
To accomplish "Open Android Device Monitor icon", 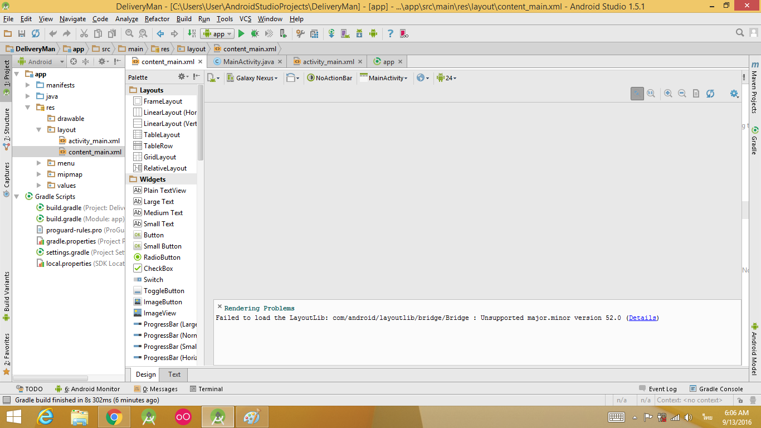I will [x=373, y=33].
